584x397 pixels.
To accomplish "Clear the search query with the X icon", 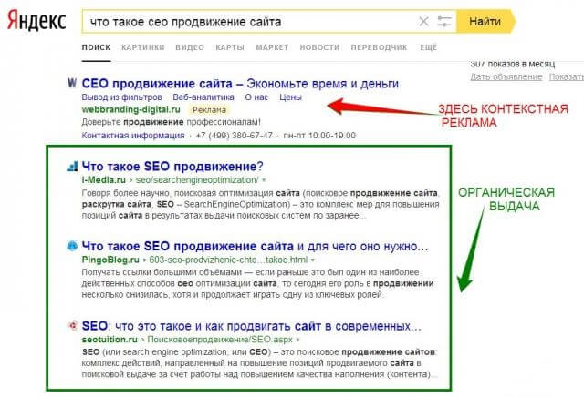I will pyautogui.click(x=422, y=21).
